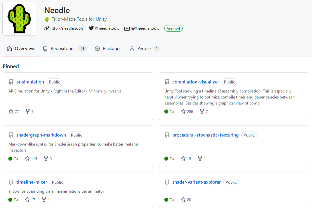
Task: Click the package box icon in the navigation
Action: [97, 48]
